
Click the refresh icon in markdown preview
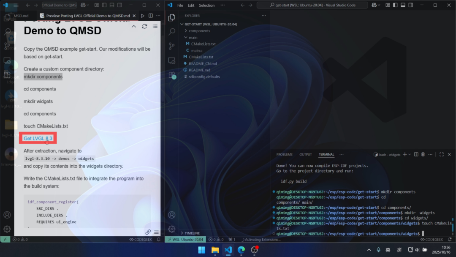point(144,26)
